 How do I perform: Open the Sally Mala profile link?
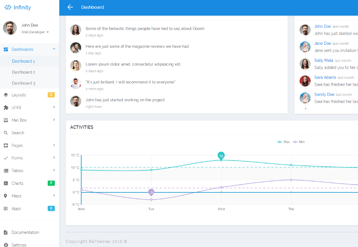[x=323, y=60]
